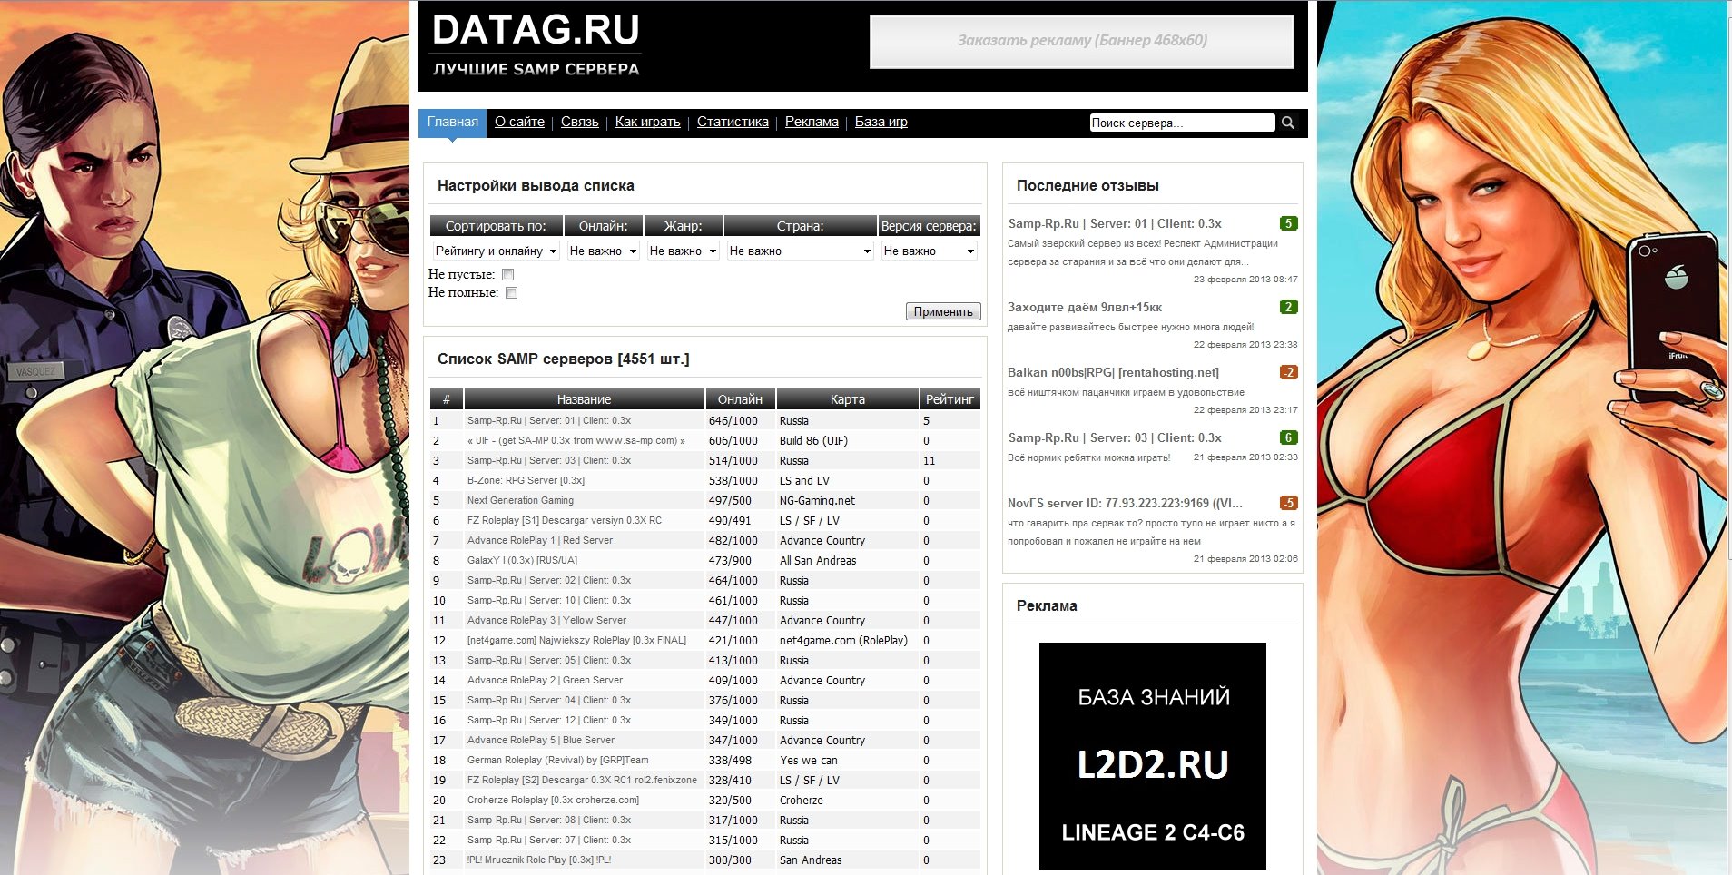Screen dimensions: 1732x875
Task: Click the search magnifier icon
Action: pyautogui.click(x=1287, y=123)
